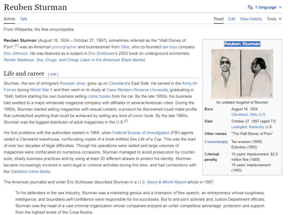The image size is (300, 215).
Task: Expand the 1 language dropdown
Action: point(268,7)
